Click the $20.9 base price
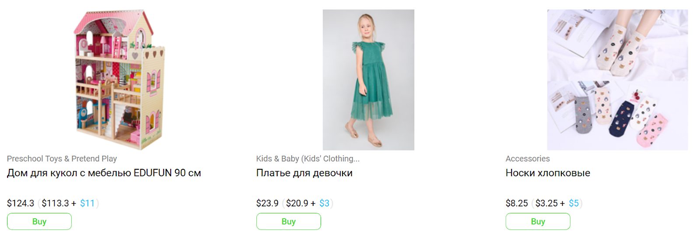The image size is (700, 243). [297, 203]
